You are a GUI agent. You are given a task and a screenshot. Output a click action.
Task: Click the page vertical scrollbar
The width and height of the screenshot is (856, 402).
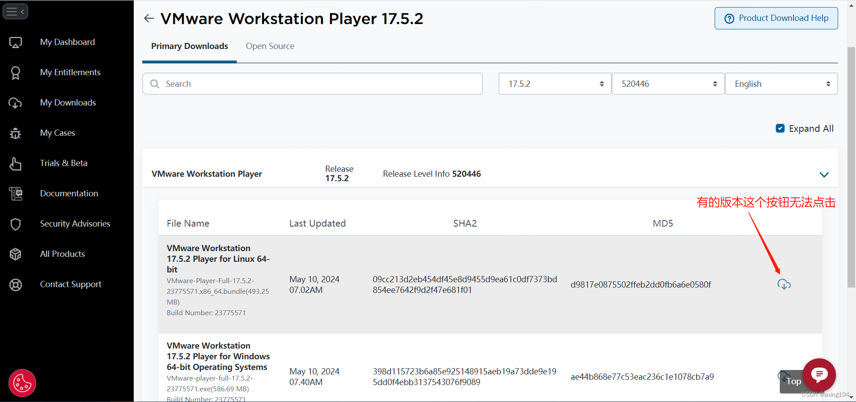point(851,167)
